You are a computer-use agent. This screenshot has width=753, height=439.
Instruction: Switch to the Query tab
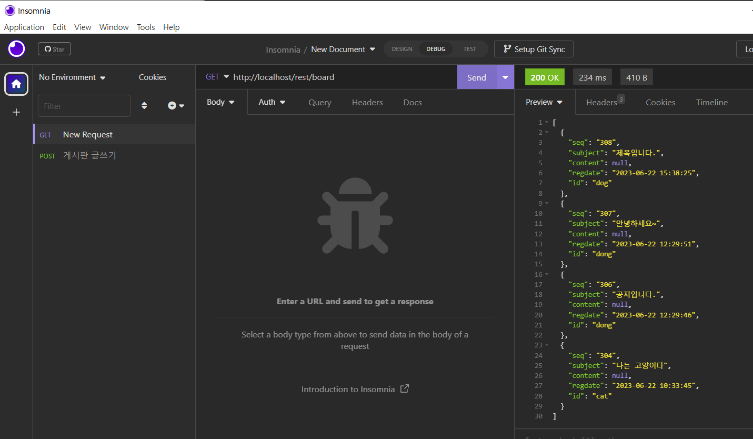tap(319, 103)
